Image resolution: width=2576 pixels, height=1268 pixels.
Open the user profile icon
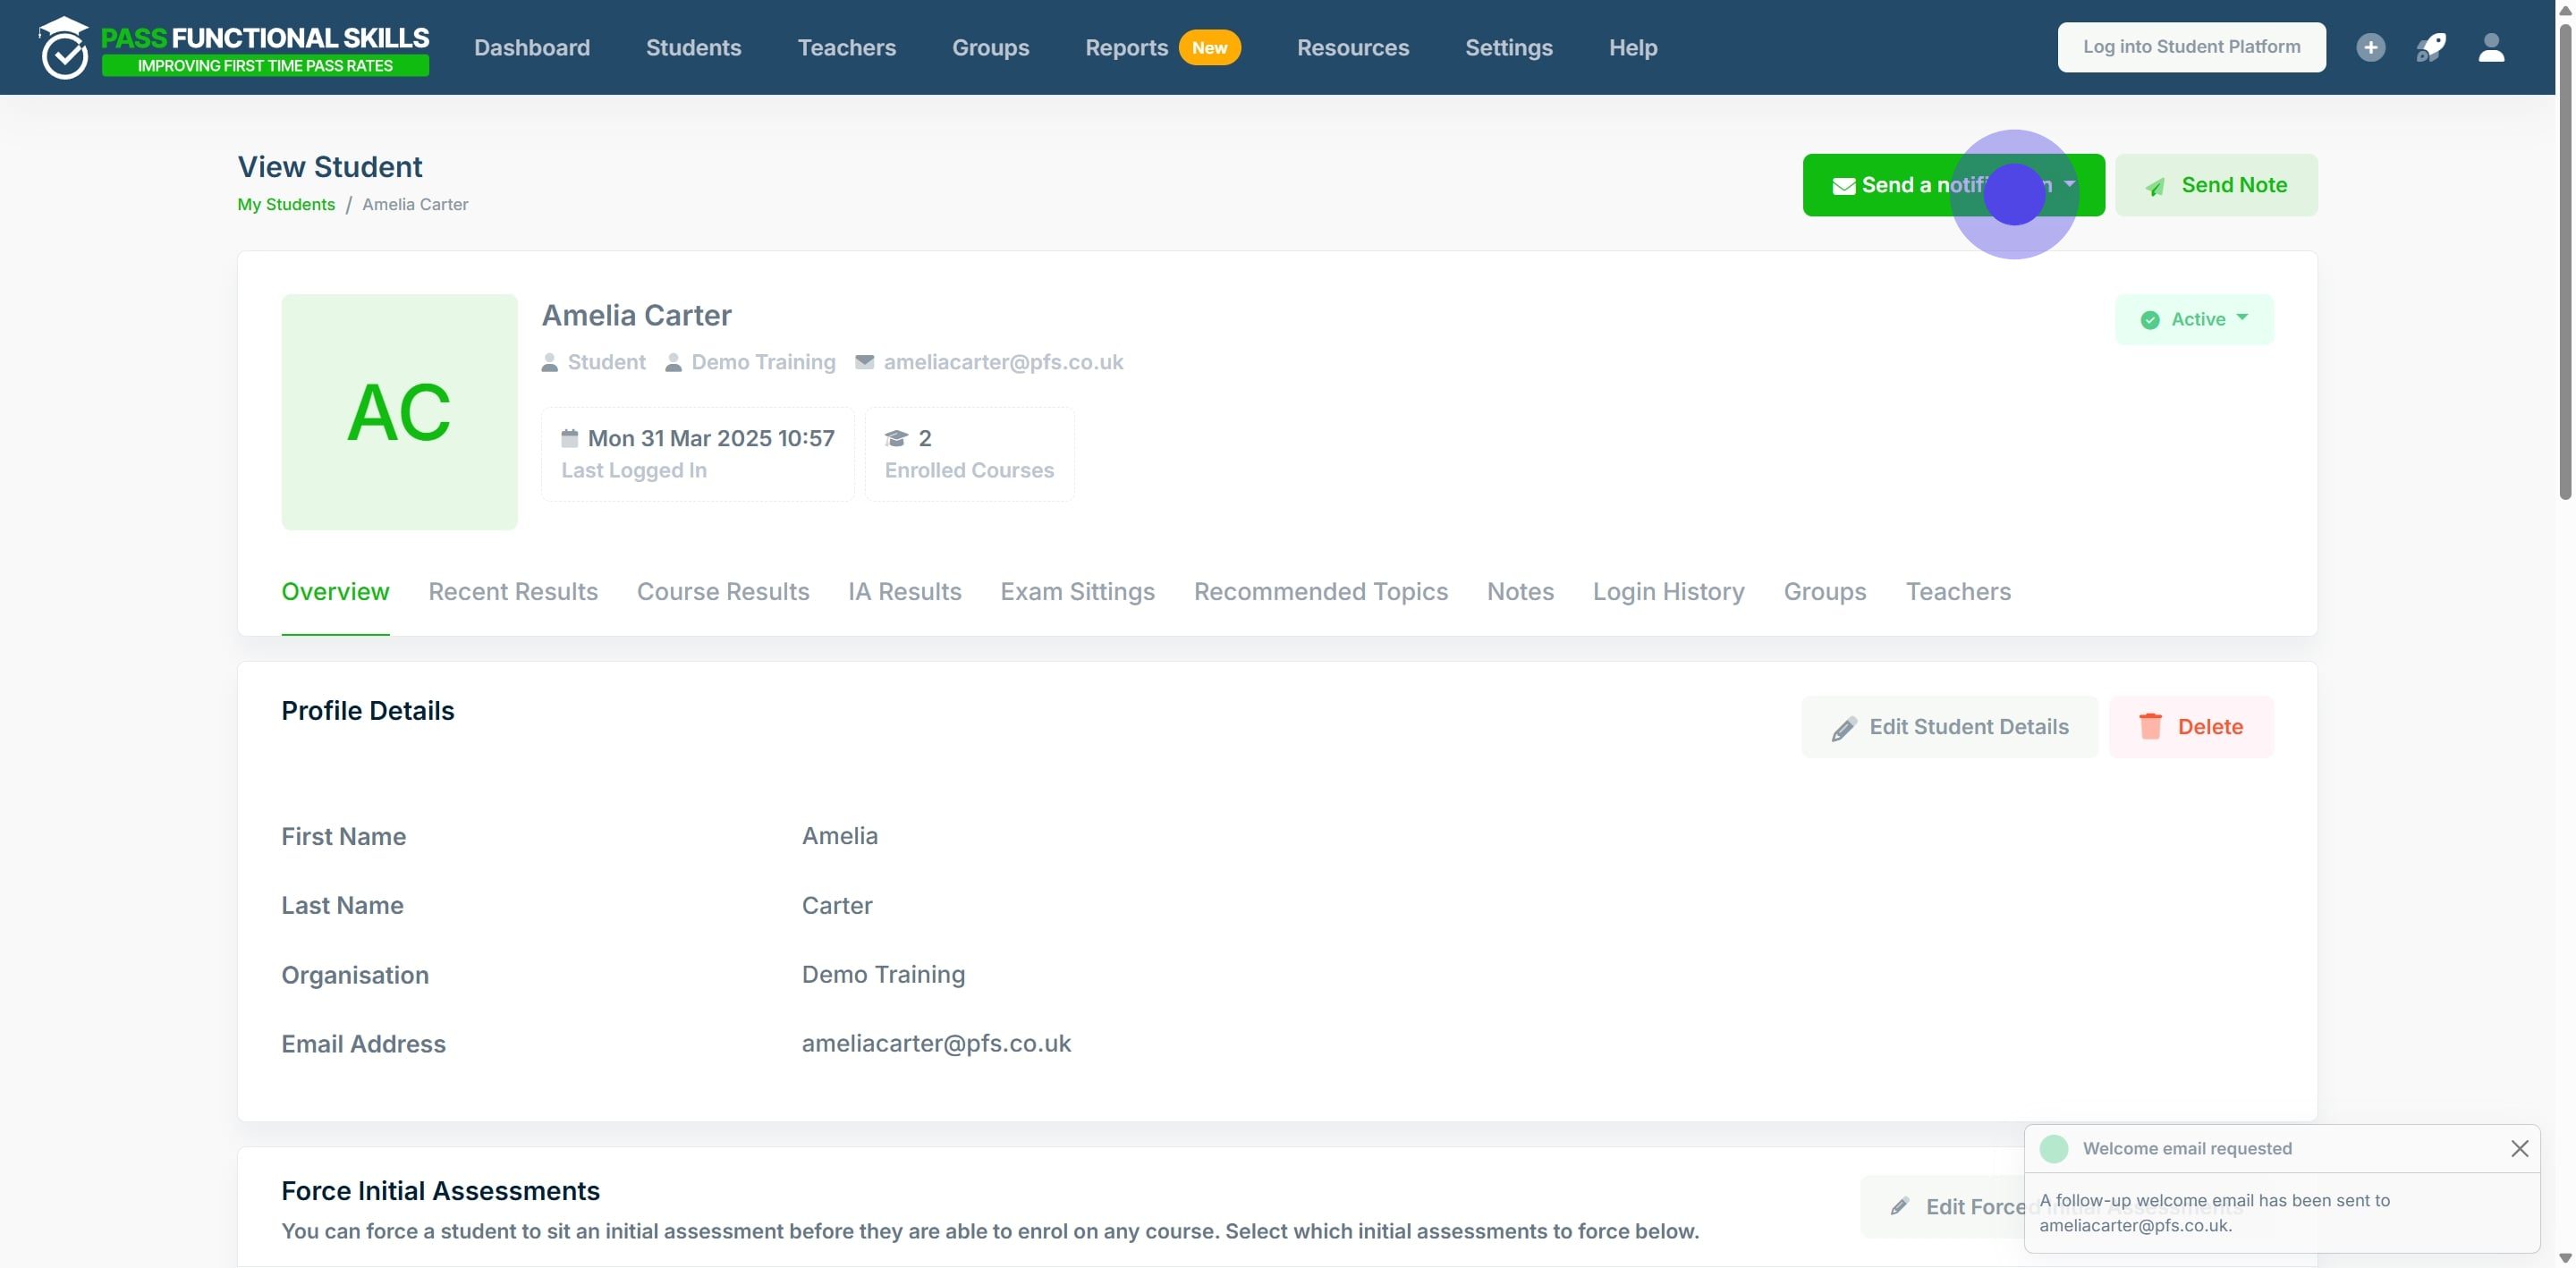tap(2491, 47)
